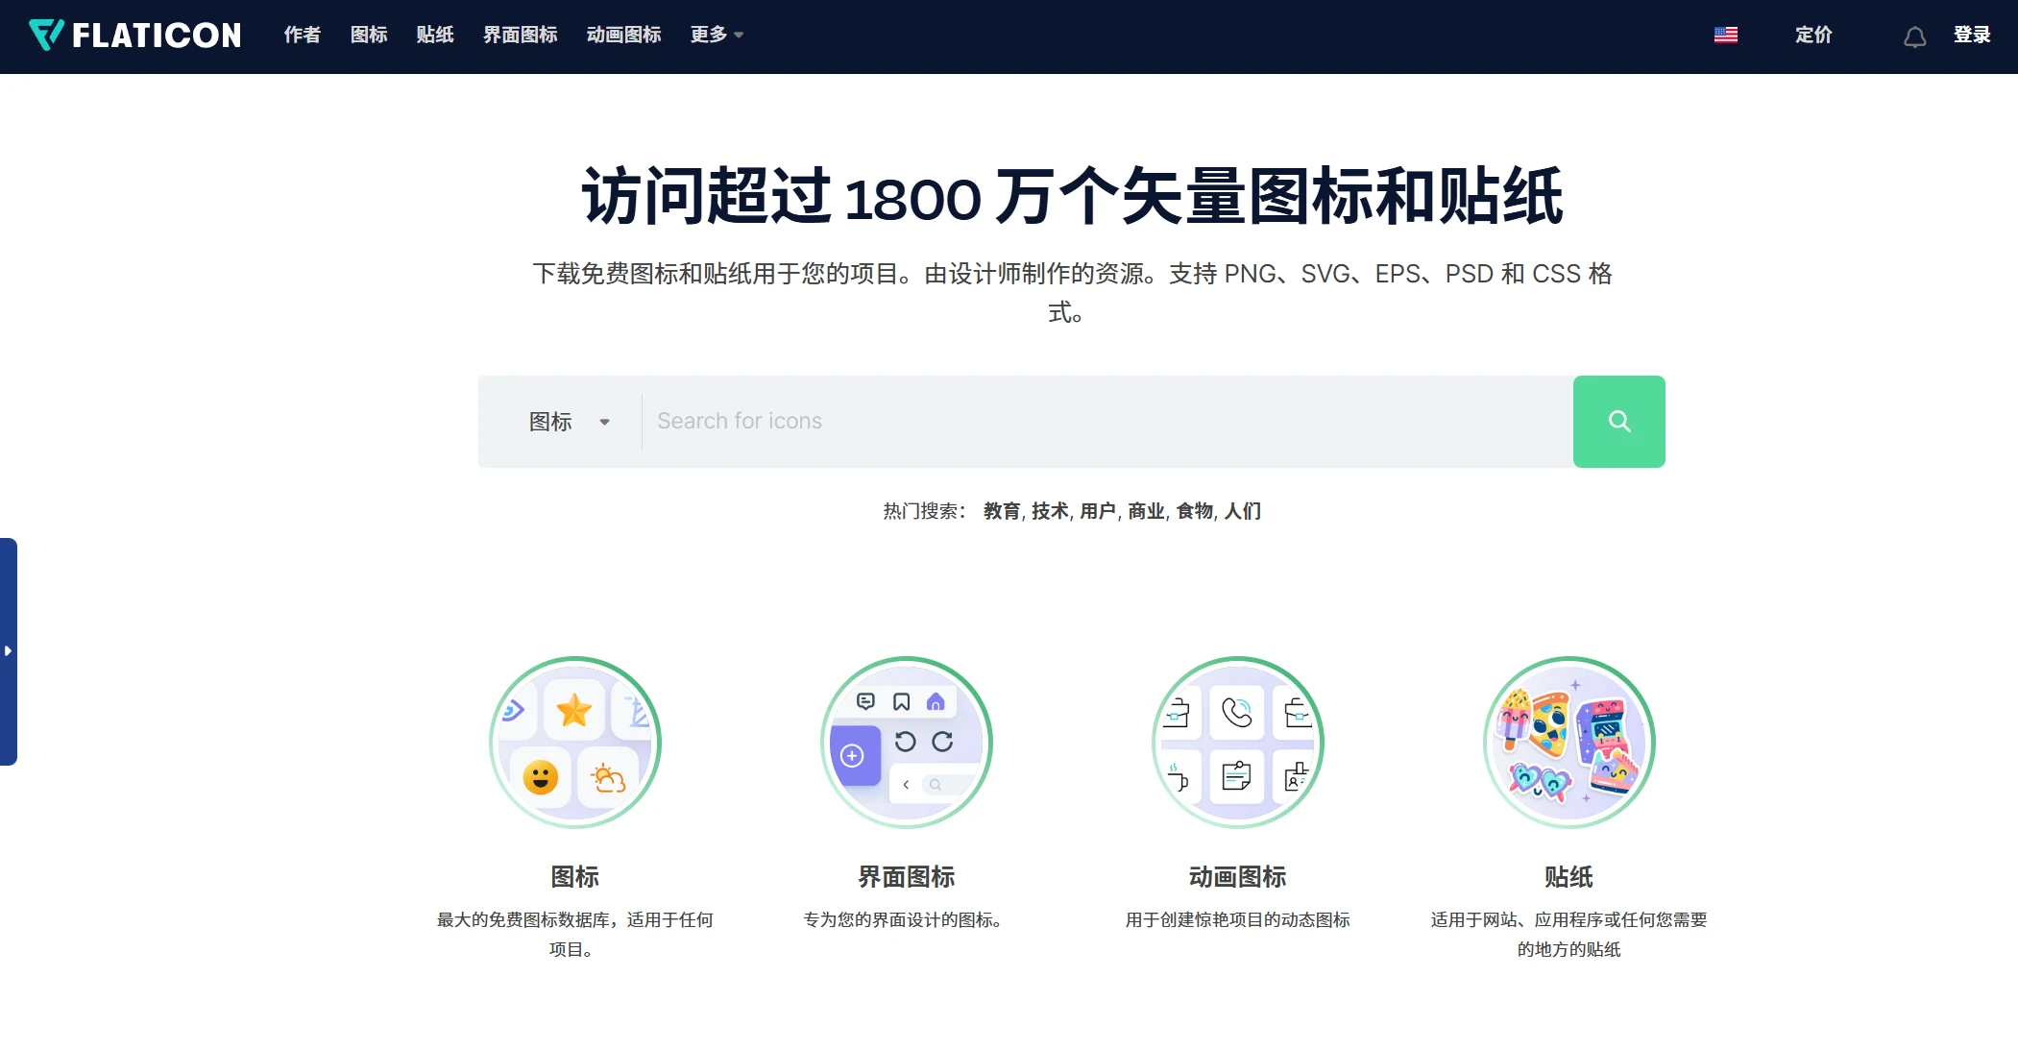Viewport: 2018px width, 1050px height.
Task: Expand the blue side panel arrow
Action: 10,649
